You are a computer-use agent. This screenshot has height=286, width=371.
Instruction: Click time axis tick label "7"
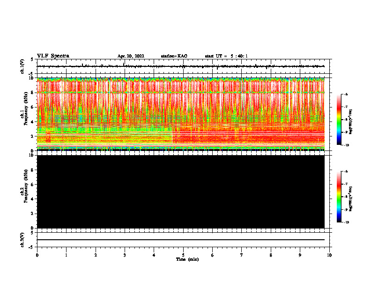242,255
